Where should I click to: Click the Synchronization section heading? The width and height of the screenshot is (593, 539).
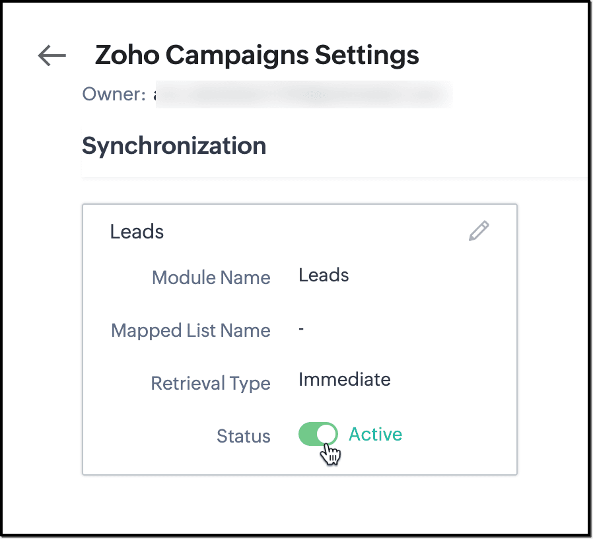(174, 146)
